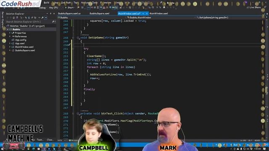Select the Solution 'Sudoku' root node
Viewport: 269px width, 151px height.
tap(26, 26)
